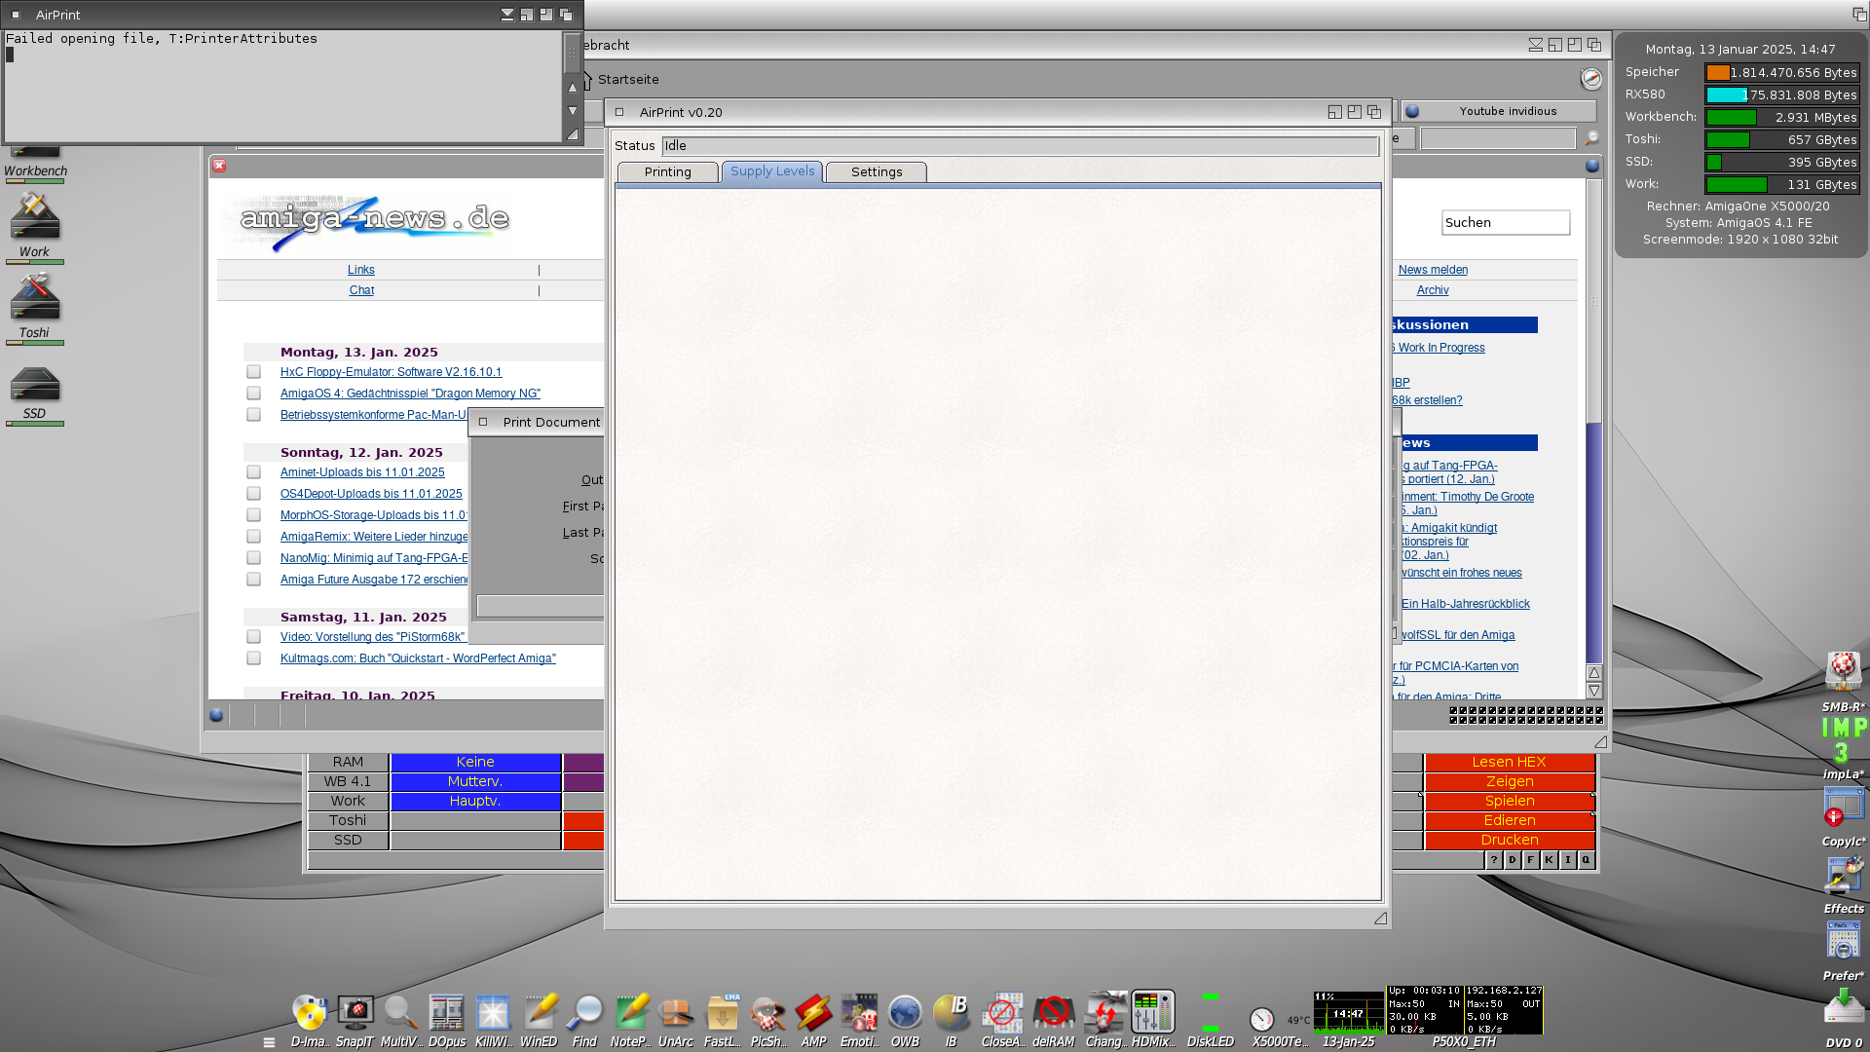This screenshot has width=1870, height=1052.
Task: Open the CopyIc desktop icon
Action: click(1844, 808)
